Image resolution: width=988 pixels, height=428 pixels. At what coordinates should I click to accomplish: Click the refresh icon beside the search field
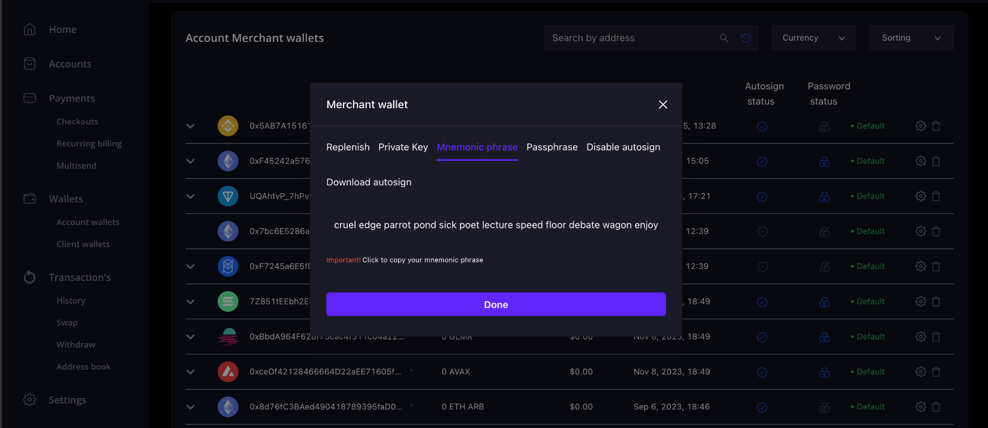pyautogui.click(x=746, y=38)
